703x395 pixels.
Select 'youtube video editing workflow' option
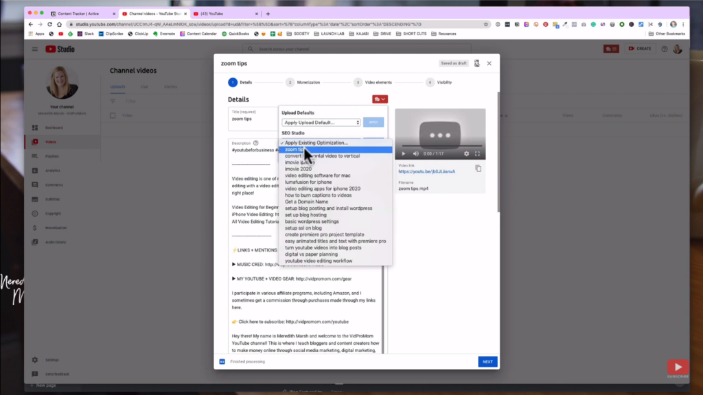pos(335,261)
